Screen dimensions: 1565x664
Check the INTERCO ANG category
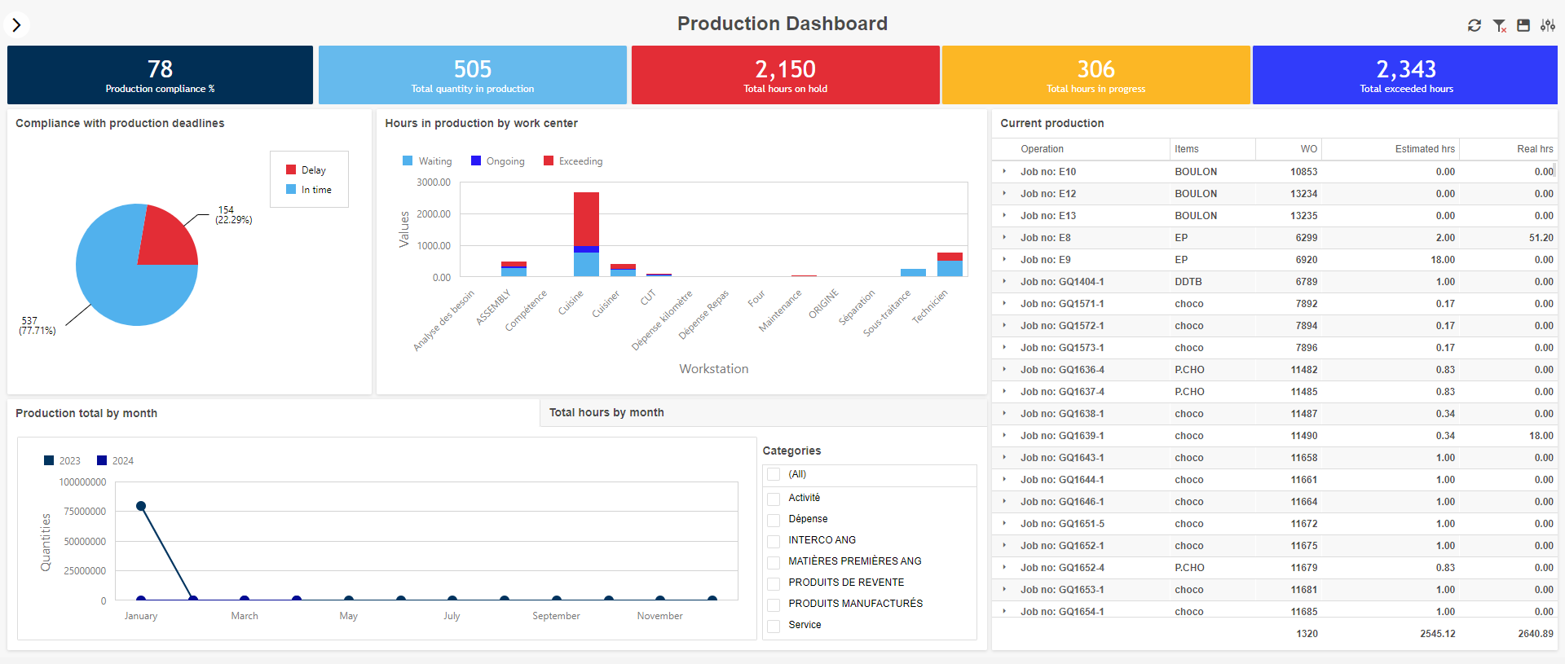click(x=774, y=540)
